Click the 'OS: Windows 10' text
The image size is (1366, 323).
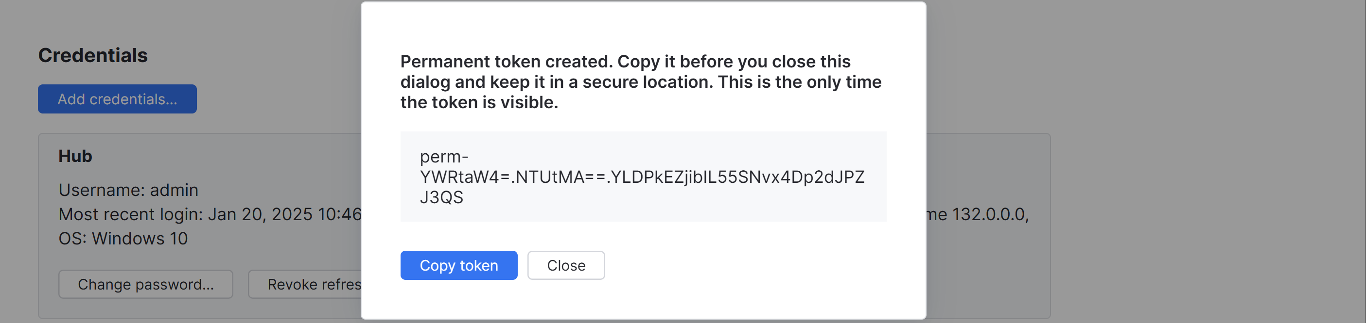[123, 239]
